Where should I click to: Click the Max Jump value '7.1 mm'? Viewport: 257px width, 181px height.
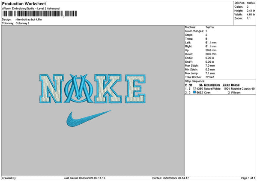[210, 73]
